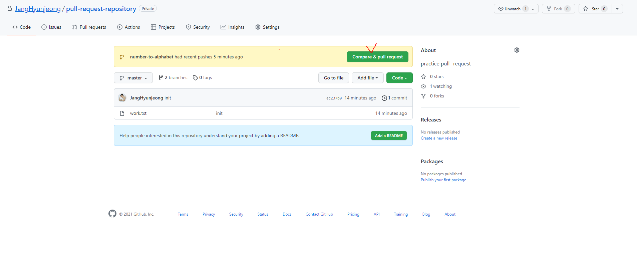
Task: Star this repository
Action: [x=595, y=9]
